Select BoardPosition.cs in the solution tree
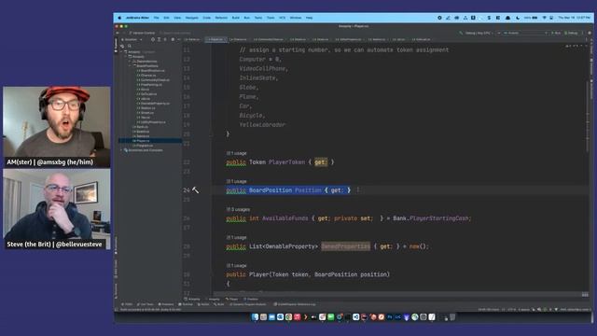 coord(151,71)
